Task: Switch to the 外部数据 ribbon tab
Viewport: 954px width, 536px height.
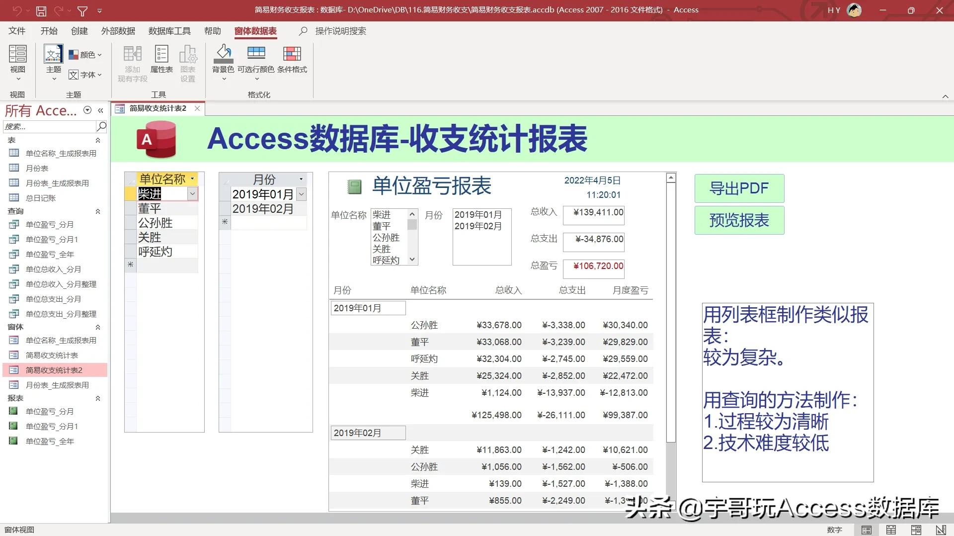Action: tap(118, 31)
